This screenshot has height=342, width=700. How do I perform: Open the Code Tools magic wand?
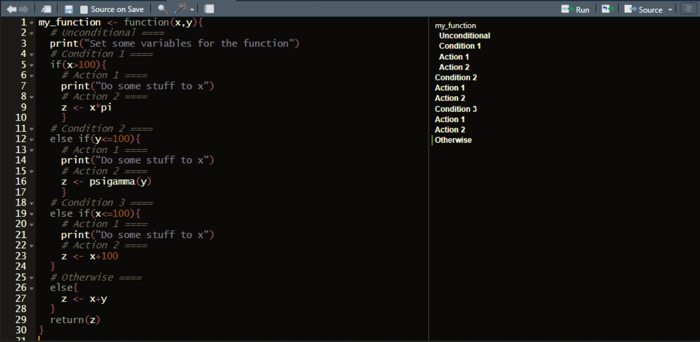pos(178,8)
